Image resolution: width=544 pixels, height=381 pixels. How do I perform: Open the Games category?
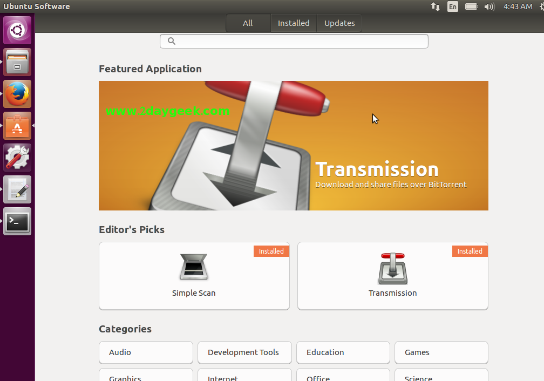click(441, 352)
